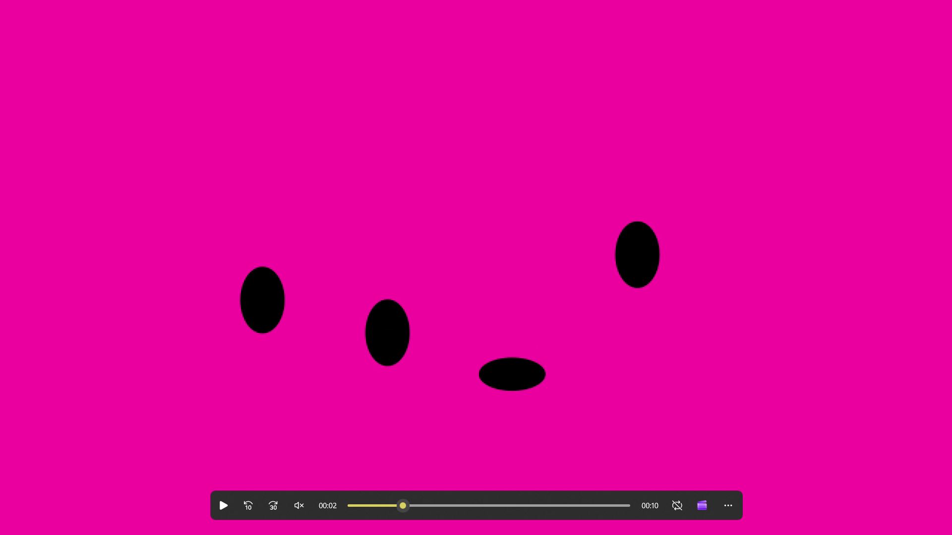
Task: Skip forward 30 seconds
Action: pyautogui.click(x=273, y=505)
